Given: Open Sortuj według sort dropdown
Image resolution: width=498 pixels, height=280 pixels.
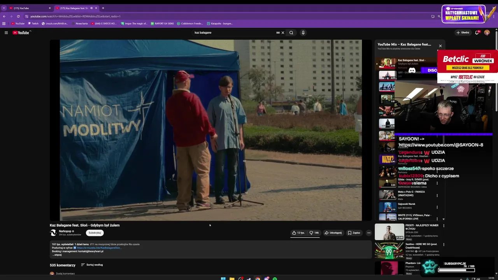Looking at the screenshot, I should pos(92,265).
